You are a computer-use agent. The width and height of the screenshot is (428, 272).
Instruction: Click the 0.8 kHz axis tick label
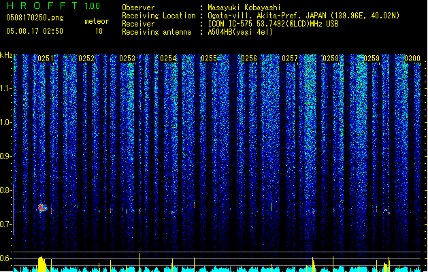coord(5,190)
